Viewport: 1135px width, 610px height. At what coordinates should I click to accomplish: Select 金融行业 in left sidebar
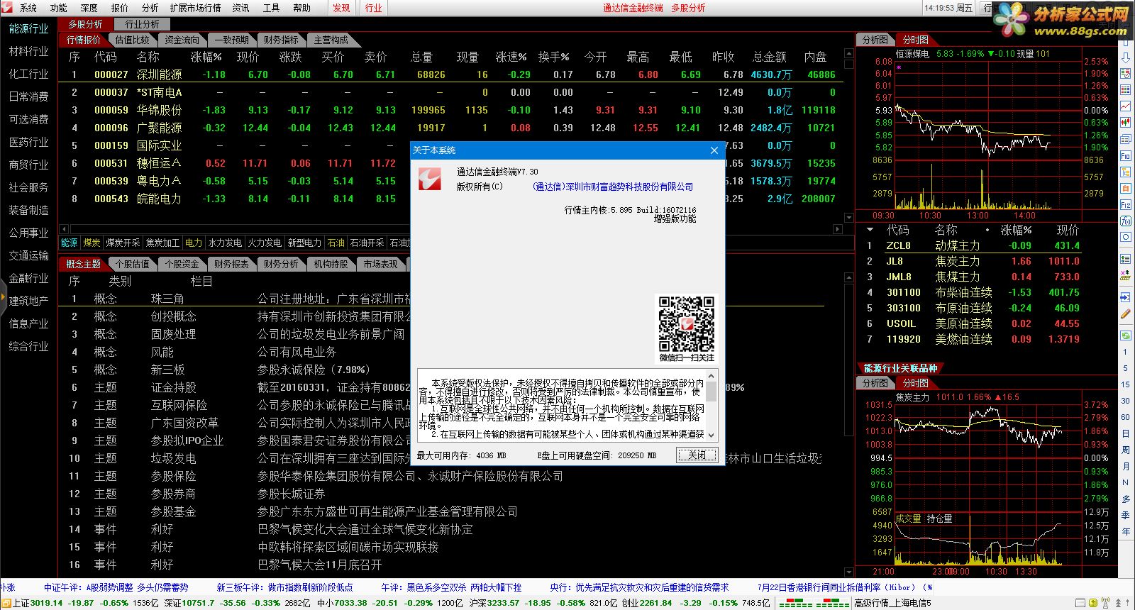click(x=29, y=278)
